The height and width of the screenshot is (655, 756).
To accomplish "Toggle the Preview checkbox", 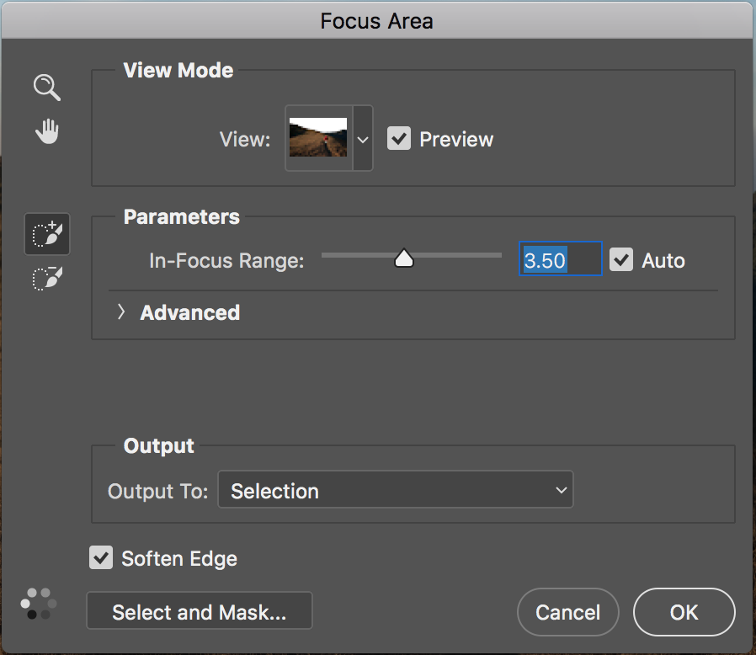I will pos(399,139).
